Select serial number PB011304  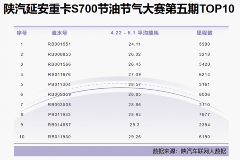(x=59, y=84)
